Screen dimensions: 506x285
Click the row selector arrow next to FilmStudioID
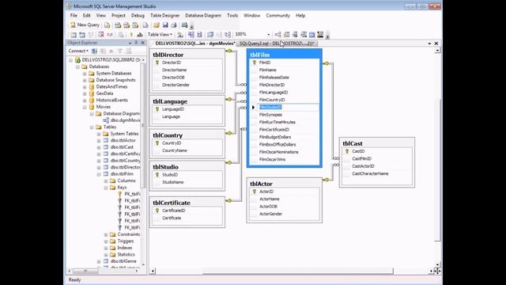click(x=253, y=108)
